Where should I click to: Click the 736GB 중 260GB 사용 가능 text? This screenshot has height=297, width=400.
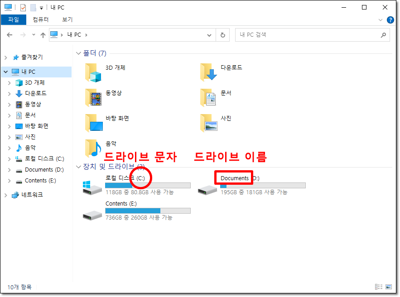[139, 218]
